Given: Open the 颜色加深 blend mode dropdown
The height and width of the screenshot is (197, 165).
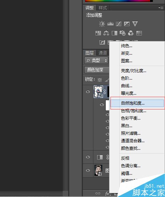Looking at the screenshot, I should [x=96, y=70].
